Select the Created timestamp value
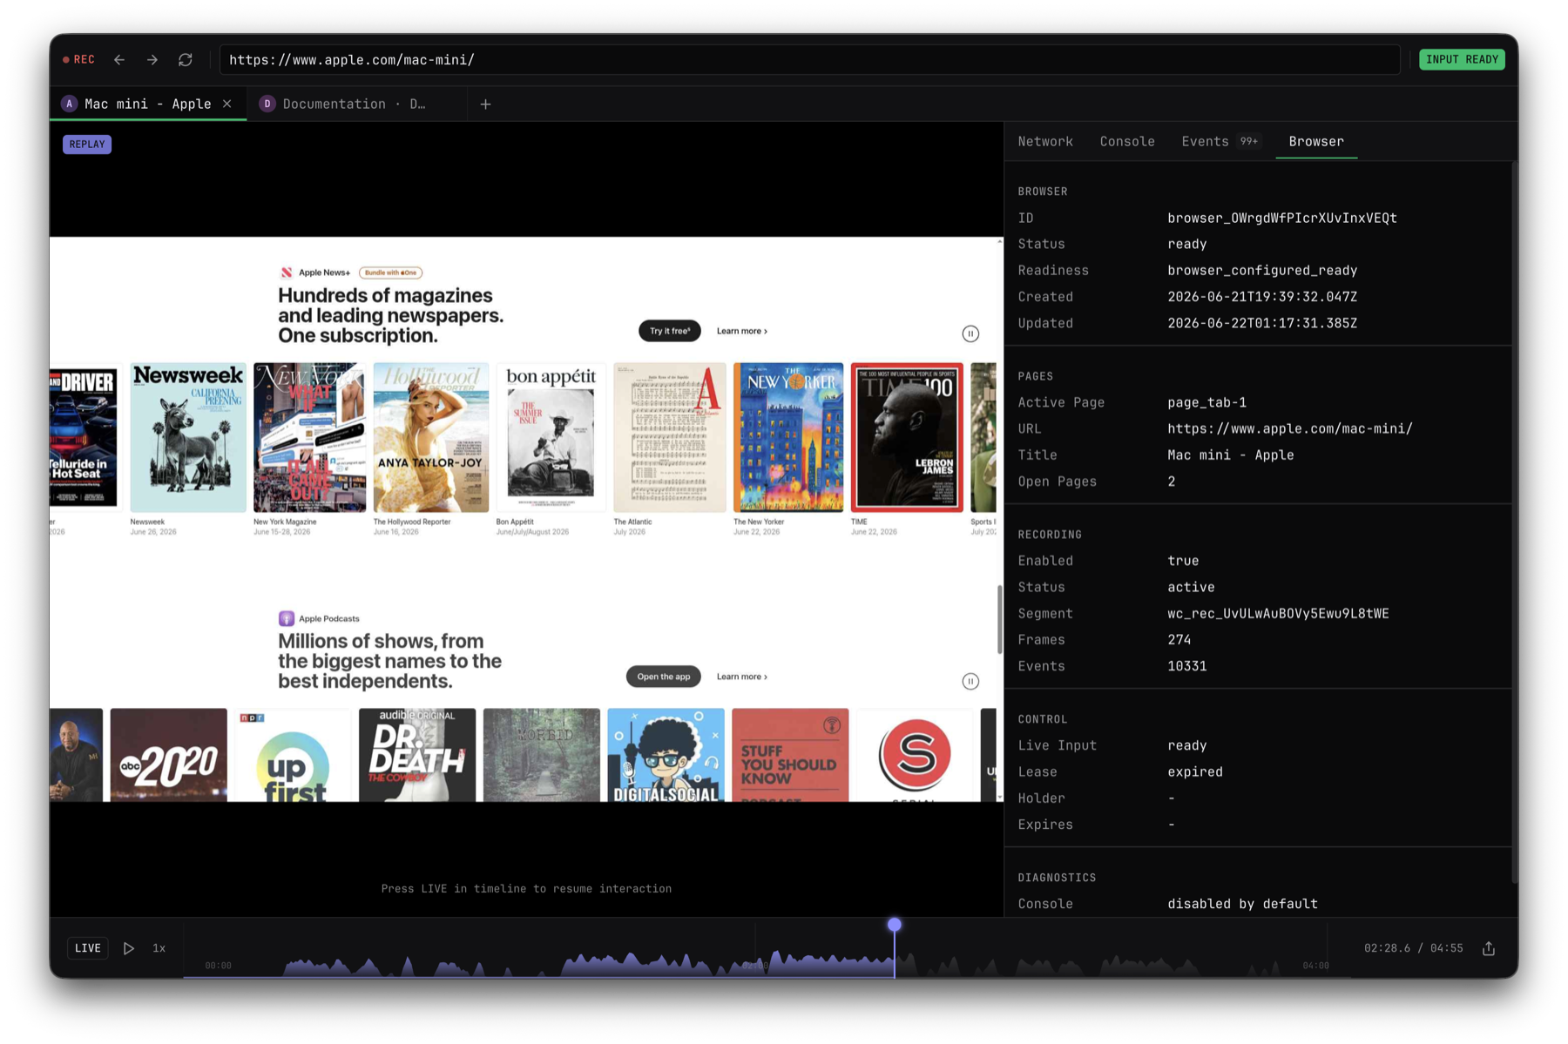Screen dimensions: 1568x1044 [x=1262, y=296]
